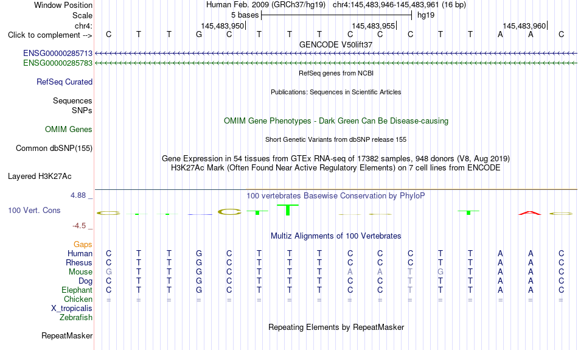This screenshot has height=350, width=578.
Task: Click the 145,483,960 position marker
Action: [524, 26]
